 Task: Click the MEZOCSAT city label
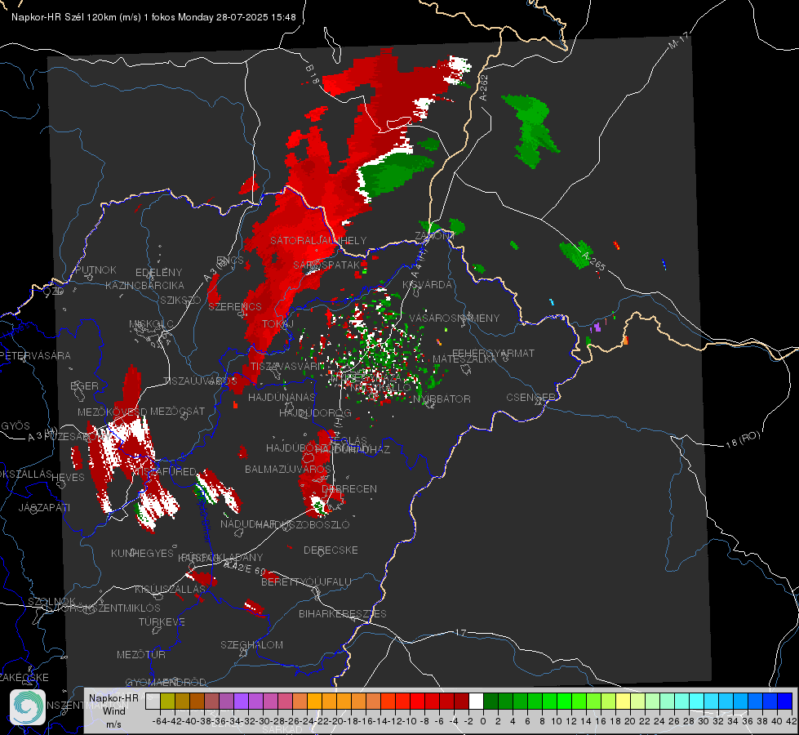[177, 411]
